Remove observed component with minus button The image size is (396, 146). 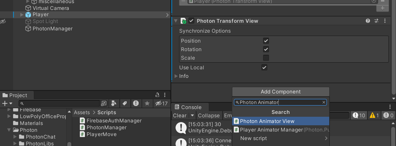[x=382, y=1]
